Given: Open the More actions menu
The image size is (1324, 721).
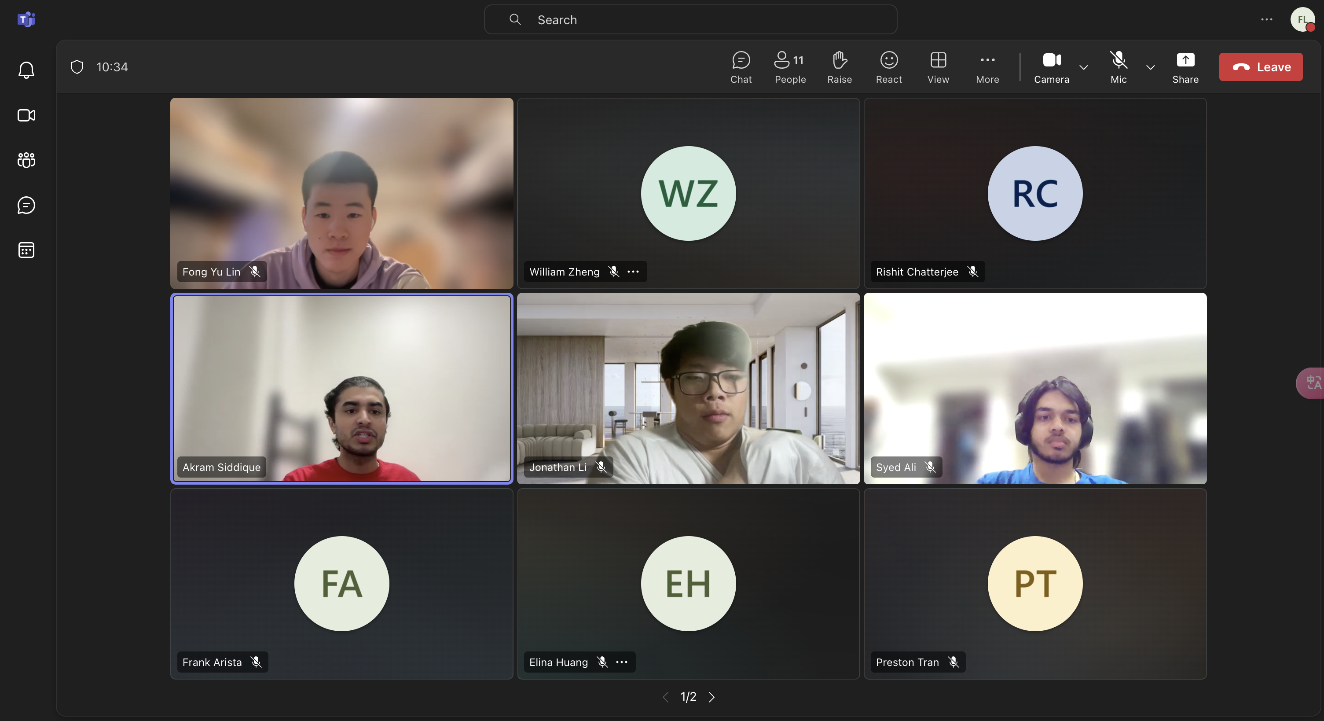Looking at the screenshot, I should click(987, 67).
